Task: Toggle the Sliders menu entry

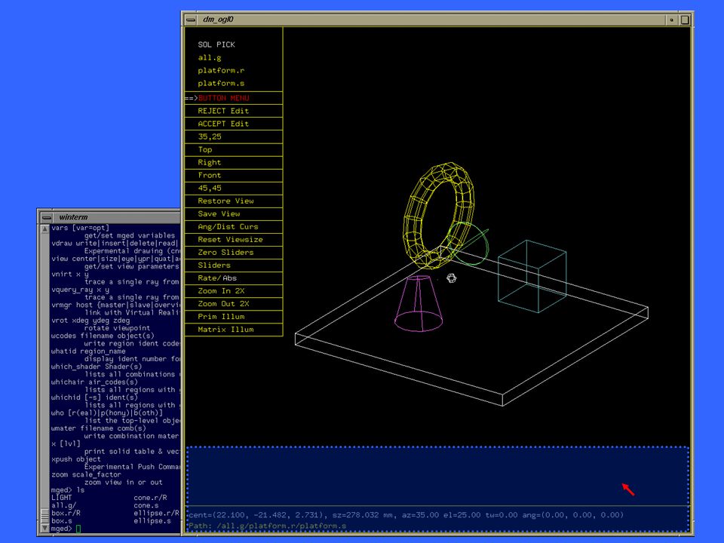Action: pos(234,265)
